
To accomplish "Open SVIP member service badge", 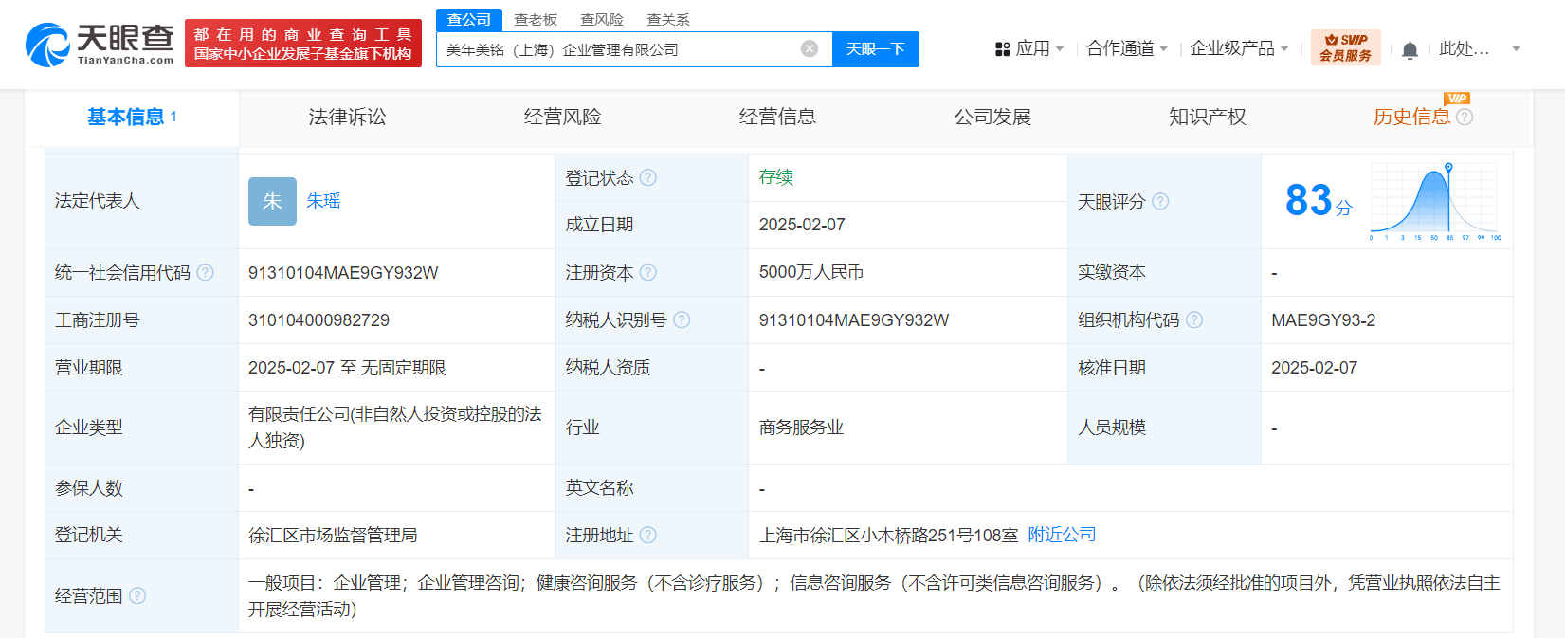I will pos(1345,47).
